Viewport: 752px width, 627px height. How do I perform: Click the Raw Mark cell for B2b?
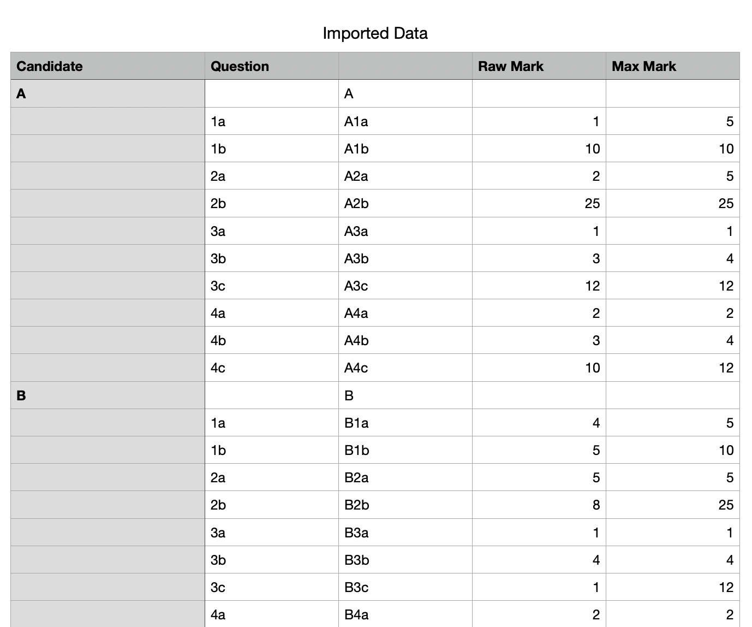pyautogui.click(x=539, y=505)
